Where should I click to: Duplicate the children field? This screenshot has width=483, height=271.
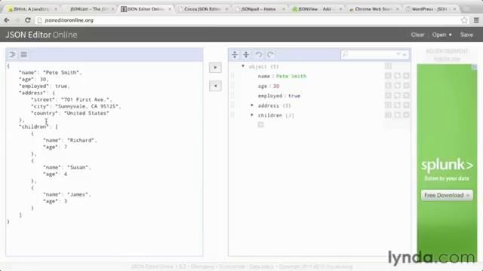point(398,115)
